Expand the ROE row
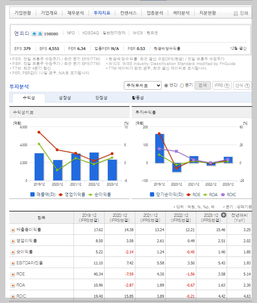Image resolution: width=257 pixels, height=303 pixels. coord(13,274)
